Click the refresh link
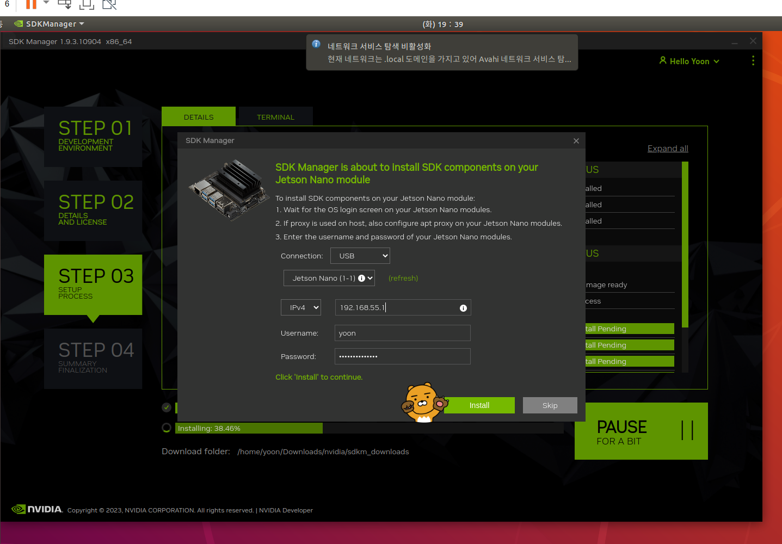Viewport: 782px width, 544px height. click(x=403, y=278)
